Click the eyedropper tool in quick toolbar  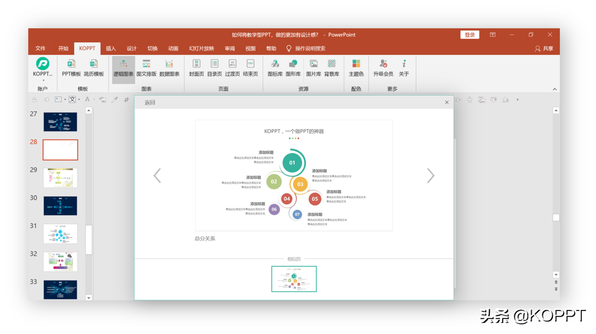pos(114,100)
